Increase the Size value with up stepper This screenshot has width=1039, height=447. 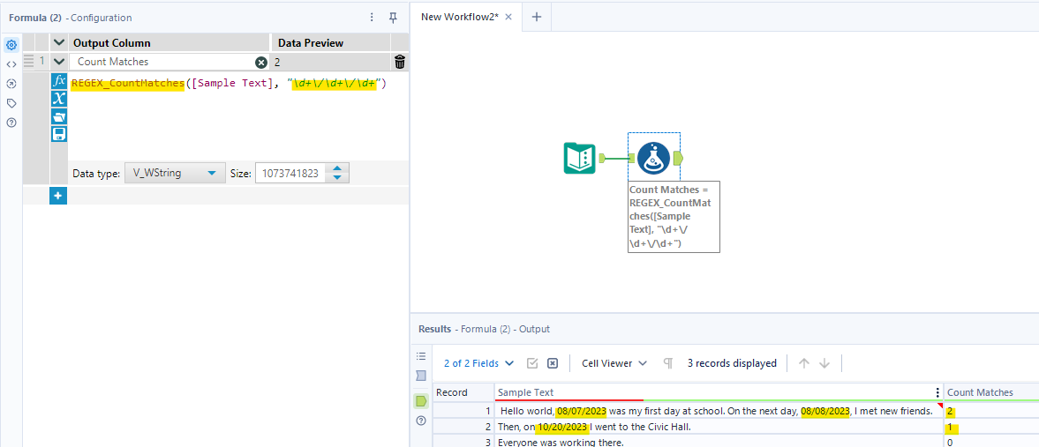click(337, 169)
